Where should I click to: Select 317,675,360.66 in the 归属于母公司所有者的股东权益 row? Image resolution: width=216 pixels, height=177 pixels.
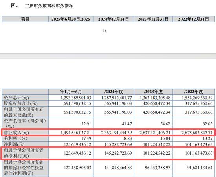tap(199, 112)
